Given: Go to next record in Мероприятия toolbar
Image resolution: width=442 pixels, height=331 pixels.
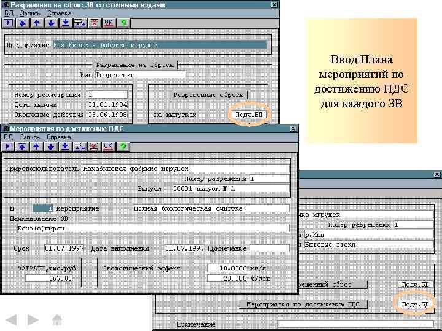Looking at the screenshot, I should click(x=51, y=146).
